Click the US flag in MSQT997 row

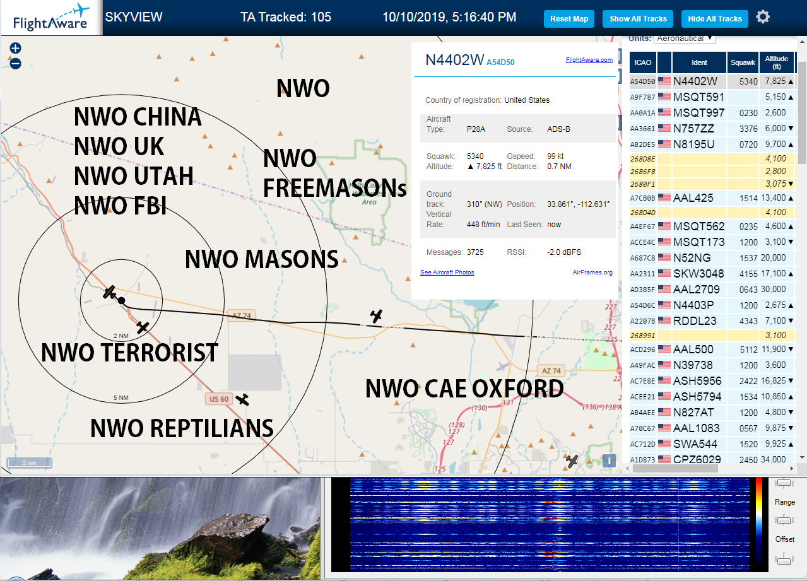[664, 112]
